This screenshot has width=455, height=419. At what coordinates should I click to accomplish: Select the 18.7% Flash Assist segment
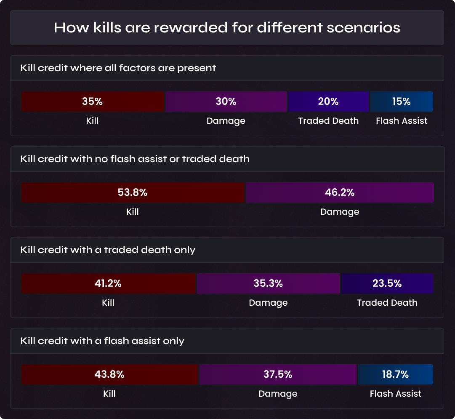(x=396, y=374)
